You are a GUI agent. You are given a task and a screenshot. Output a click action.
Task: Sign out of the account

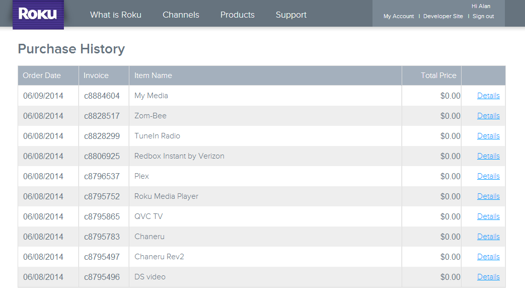coord(483,16)
